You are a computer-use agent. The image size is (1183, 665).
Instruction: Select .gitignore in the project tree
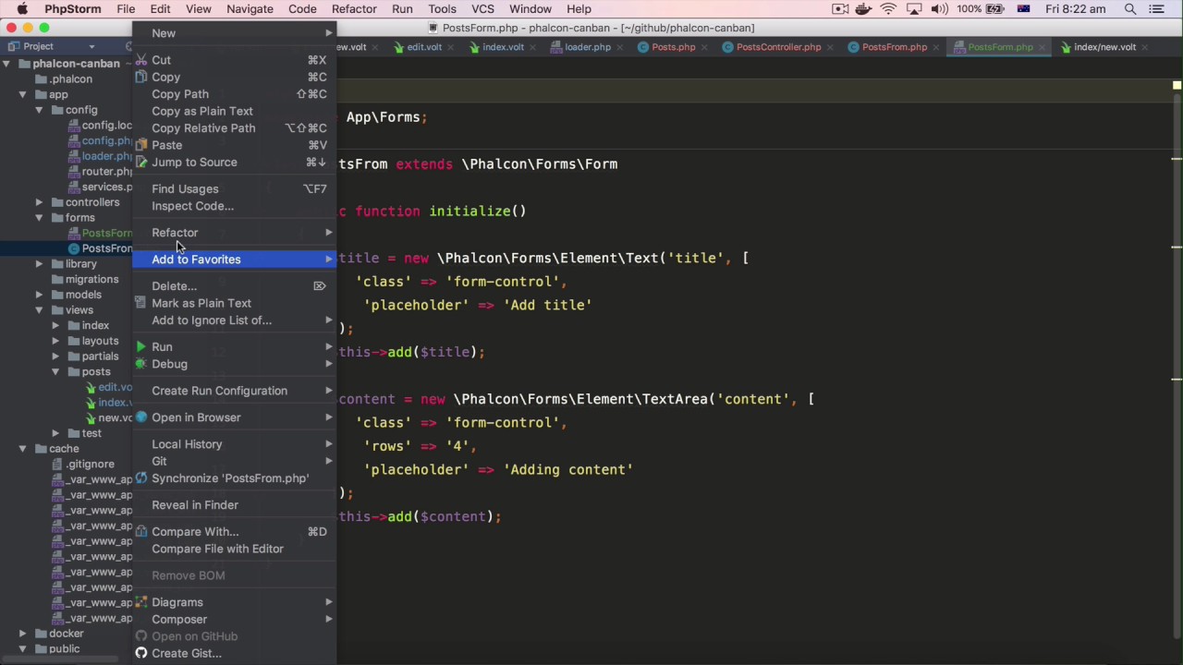pyautogui.click(x=90, y=465)
